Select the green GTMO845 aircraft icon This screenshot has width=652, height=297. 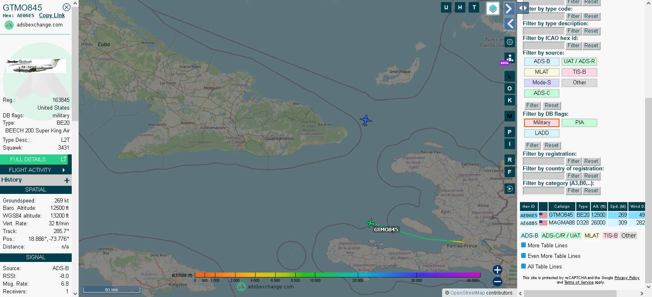tap(370, 223)
